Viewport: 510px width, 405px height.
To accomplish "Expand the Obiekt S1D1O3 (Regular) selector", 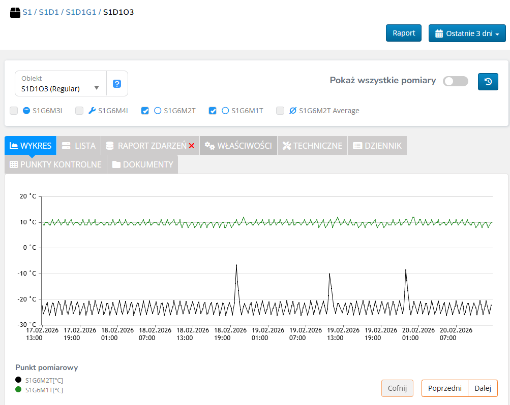I will coord(61,84).
